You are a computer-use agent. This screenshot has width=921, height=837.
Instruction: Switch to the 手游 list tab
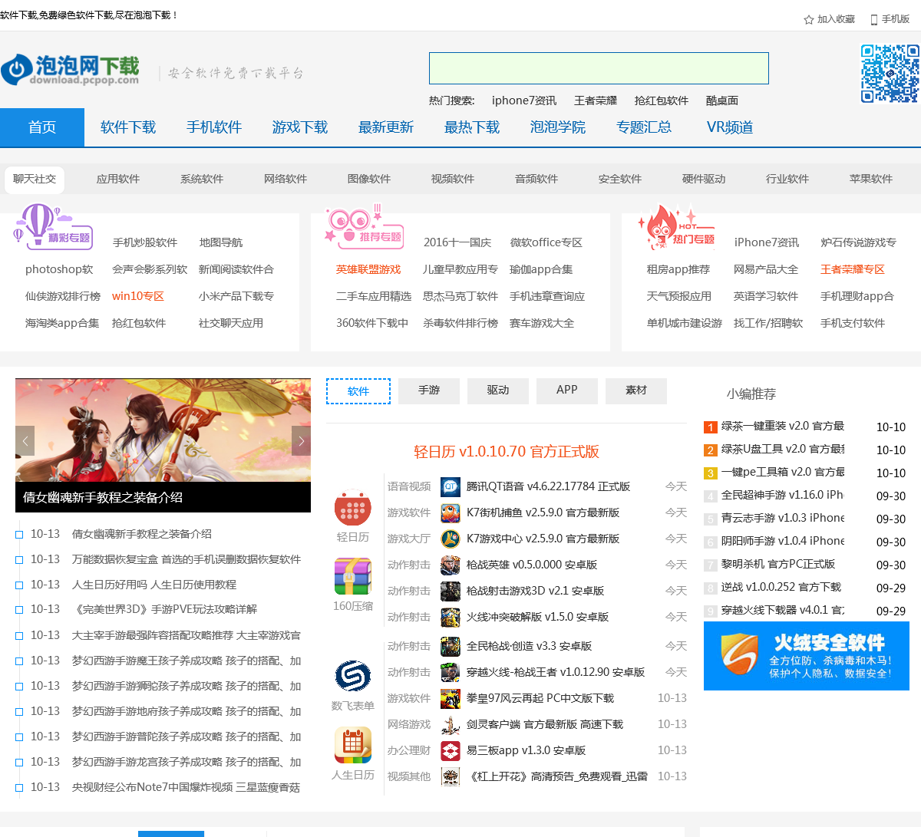pos(429,390)
